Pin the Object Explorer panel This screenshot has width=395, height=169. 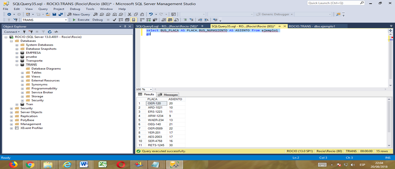pyautogui.click(x=125, y=26)
